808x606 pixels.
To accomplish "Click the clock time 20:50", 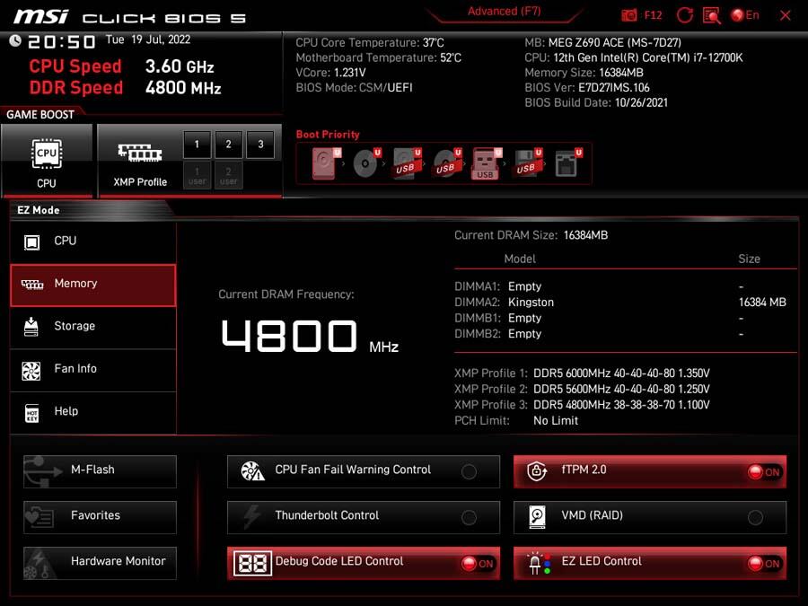I will coord(62,41).
